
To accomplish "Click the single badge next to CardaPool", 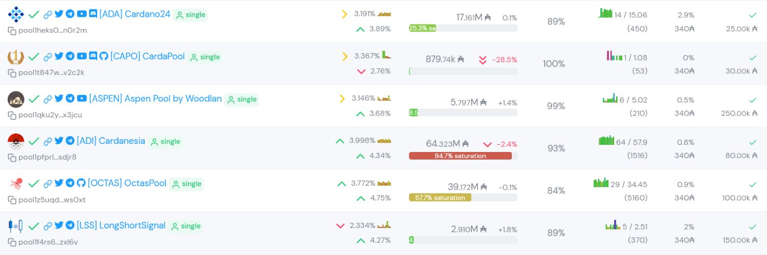I will click(205, 57).
